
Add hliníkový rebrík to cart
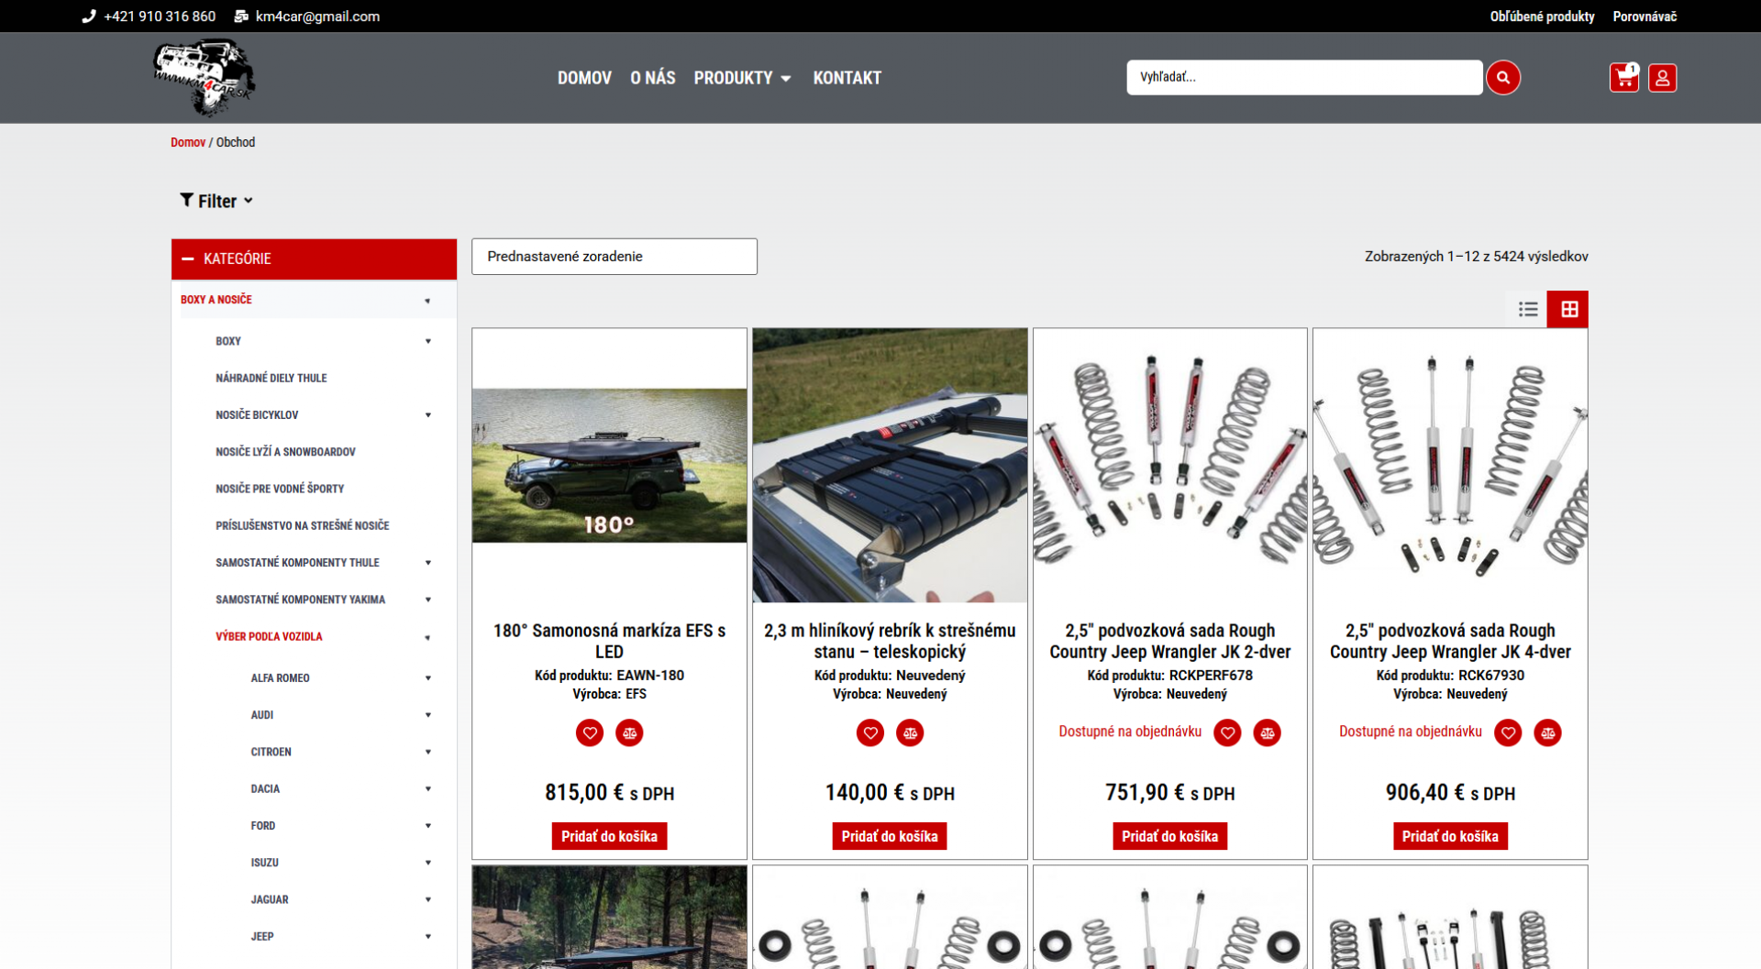890,836
